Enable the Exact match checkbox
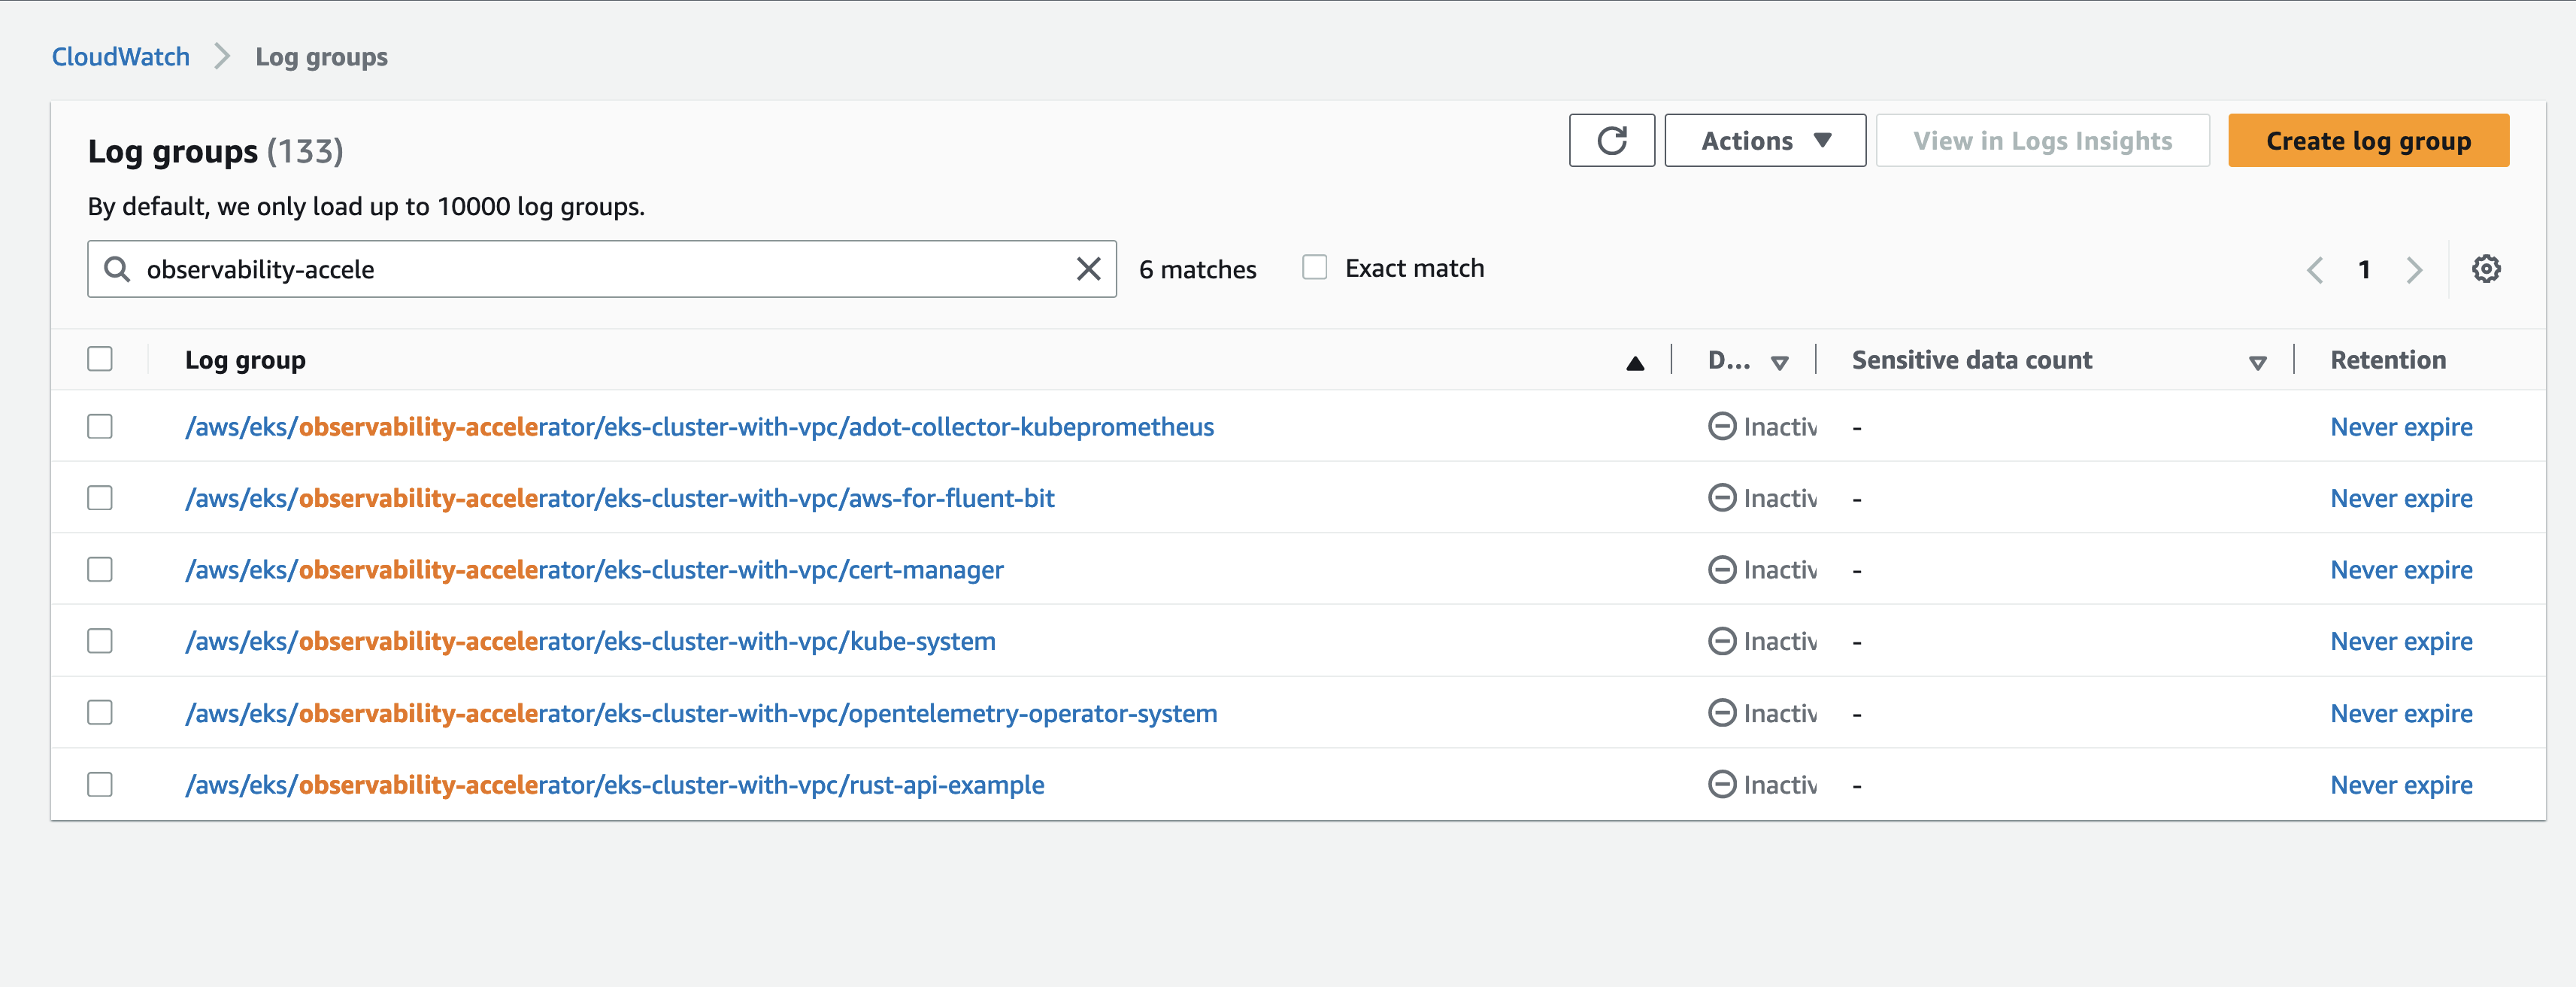 [1314, 269]
